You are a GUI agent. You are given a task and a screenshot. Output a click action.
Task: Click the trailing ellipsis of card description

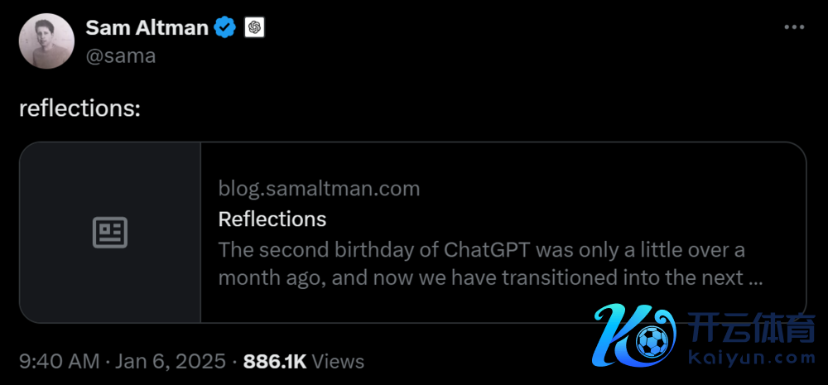pyautogui.click(x=754, y=278)
